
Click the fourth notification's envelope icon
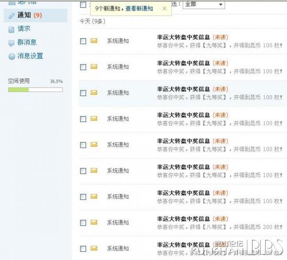pyautogui.click(x=94, y=119)
